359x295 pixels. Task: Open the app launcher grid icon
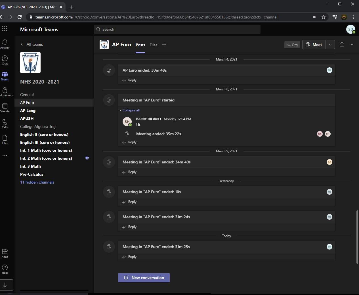click(5, 29)
